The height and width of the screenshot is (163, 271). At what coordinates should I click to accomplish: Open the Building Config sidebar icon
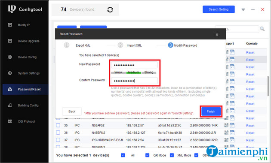(x=10, y=105)
